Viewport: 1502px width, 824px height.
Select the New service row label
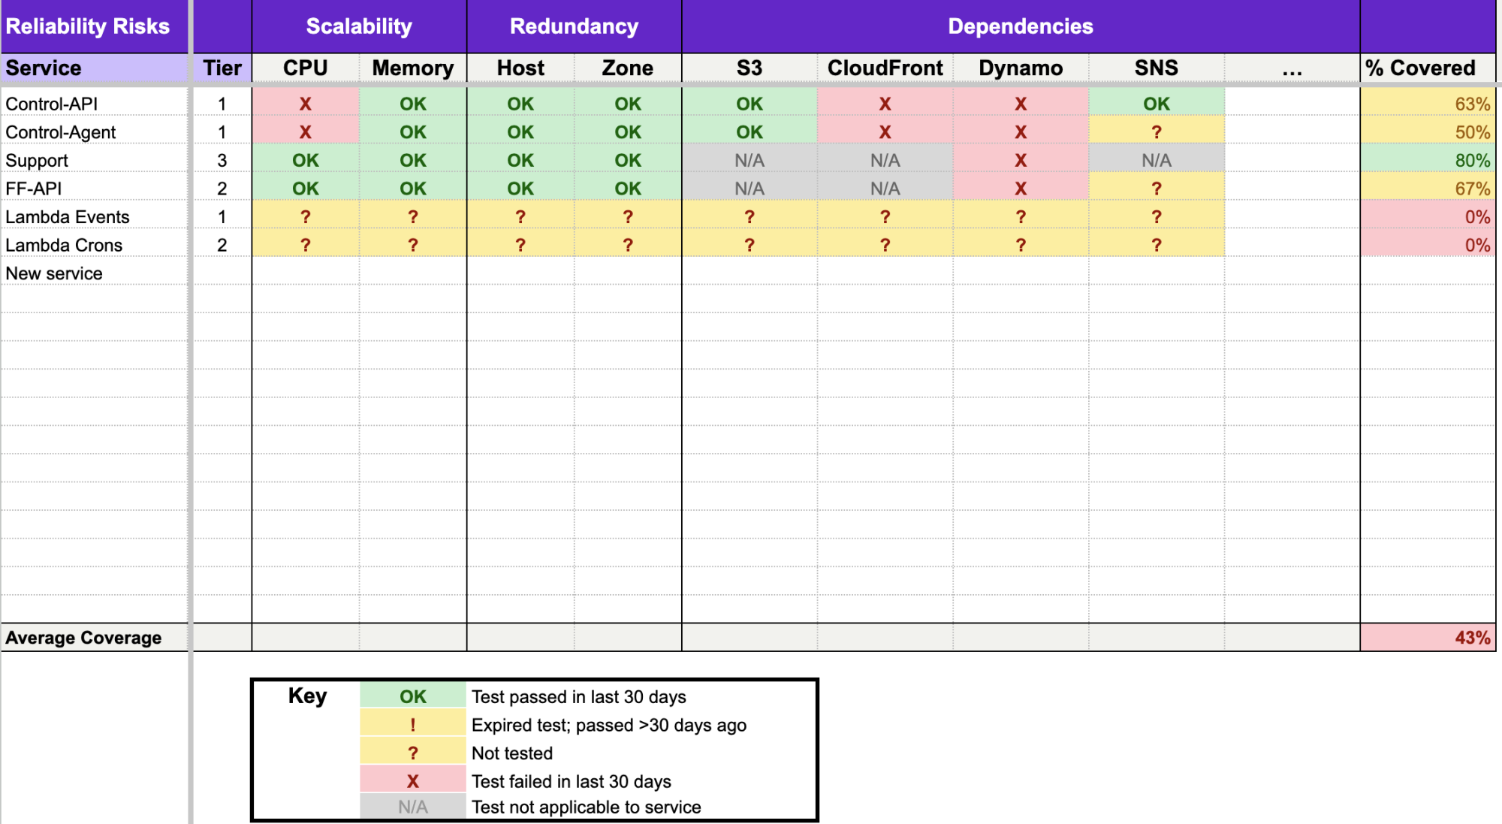tap(53, 273)
